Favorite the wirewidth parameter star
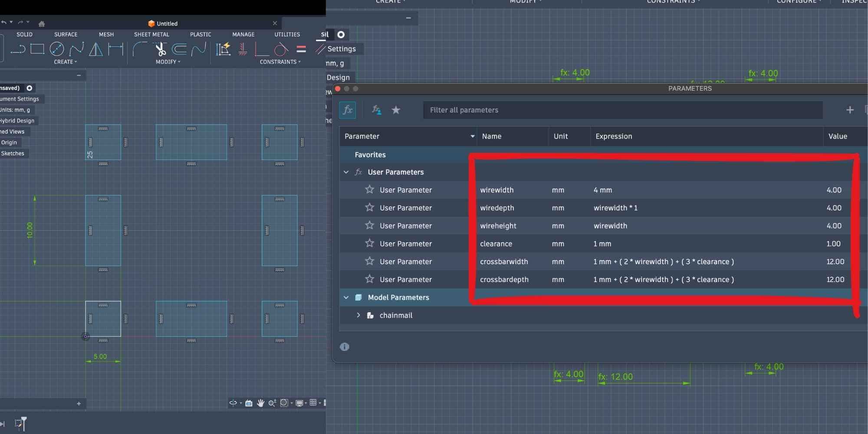The image size is (868, 434). pyautogui.click(x=369, y=190)
